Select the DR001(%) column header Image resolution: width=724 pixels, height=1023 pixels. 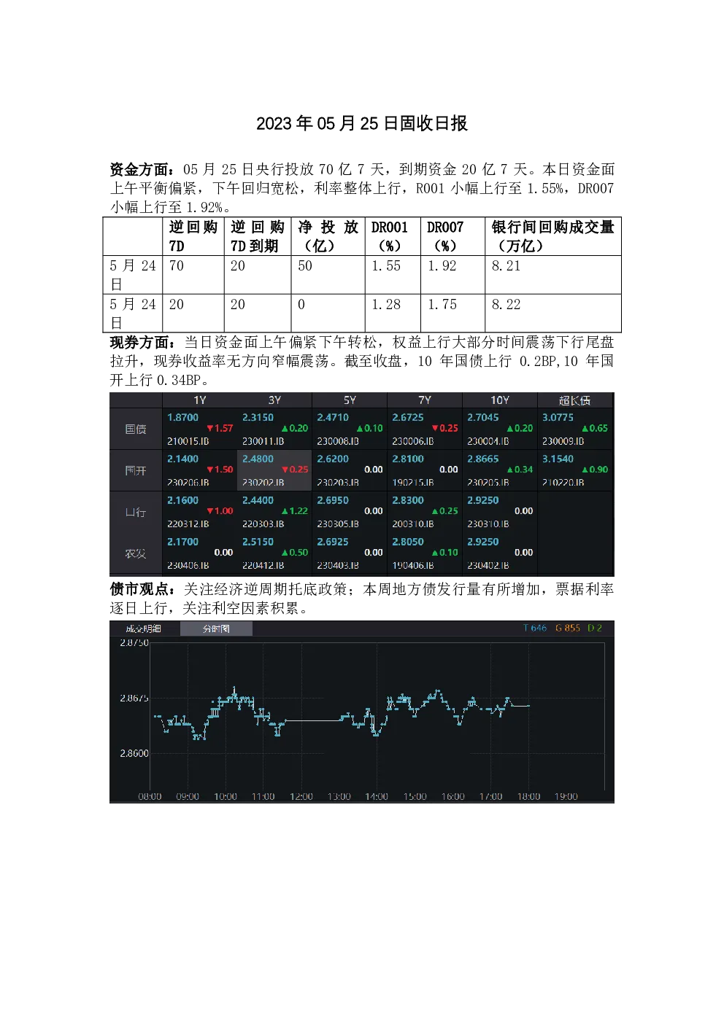tap(393, 236)
